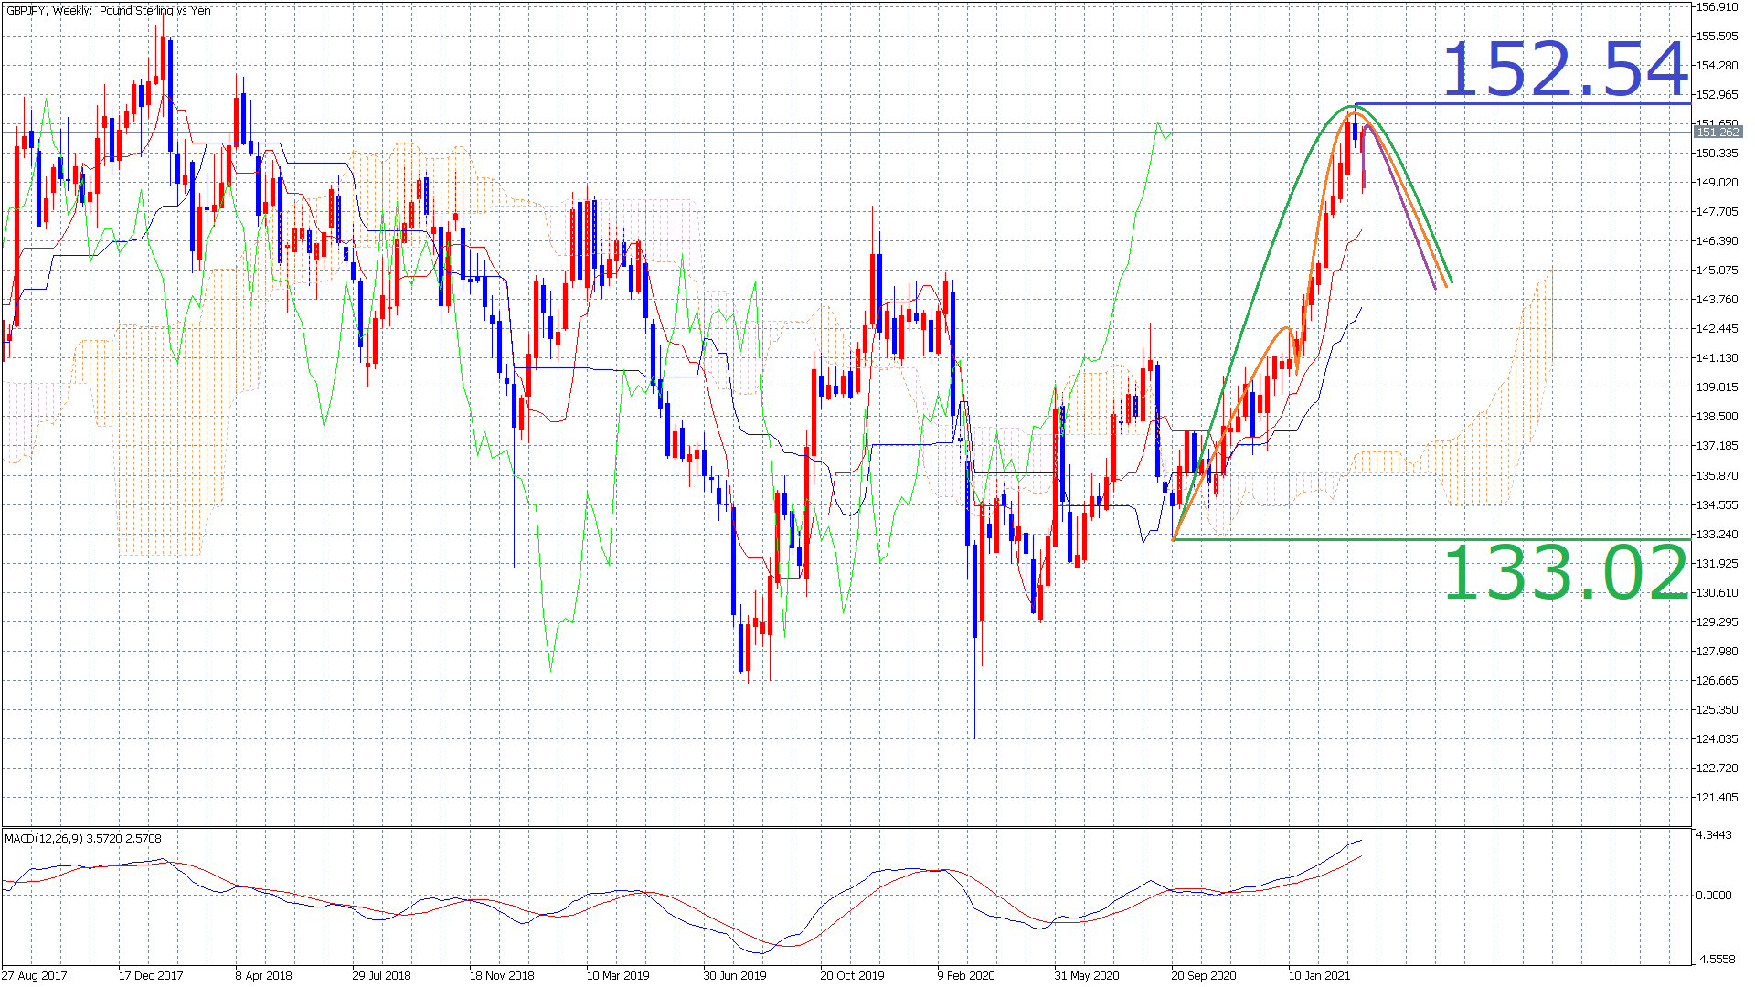Click the 27 Aug 2017 date label

click(35, 975)
